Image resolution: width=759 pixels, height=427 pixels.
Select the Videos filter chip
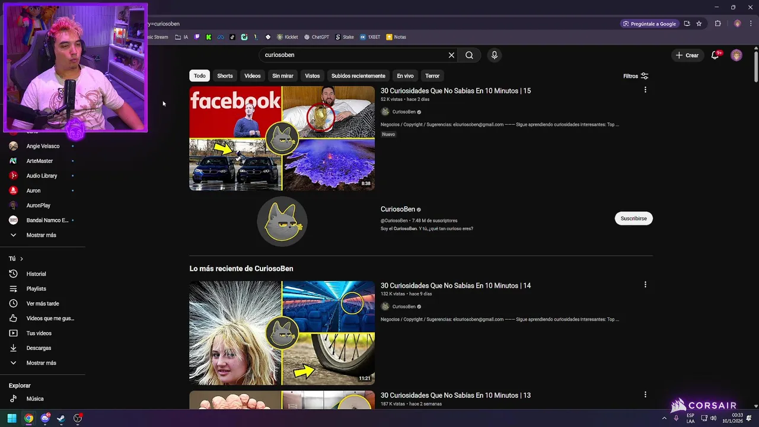click(253, 76)
